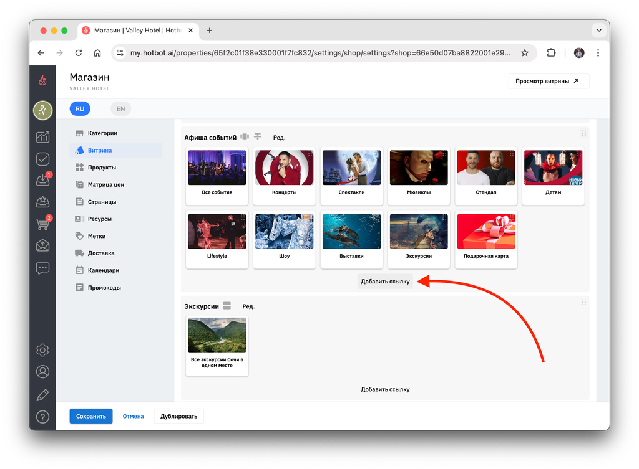Click the Hotbot flame logo in sidebar

42,80
